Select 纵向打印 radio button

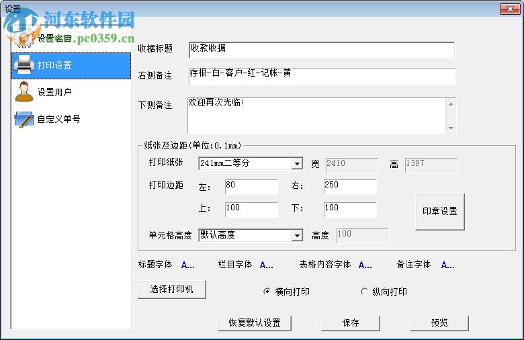tap(364, 292)
